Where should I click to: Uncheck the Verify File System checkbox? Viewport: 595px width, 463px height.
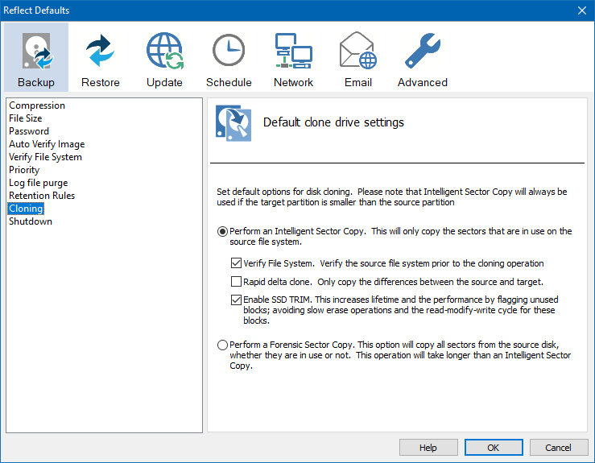pyautogui.click(x=237, y=263)
